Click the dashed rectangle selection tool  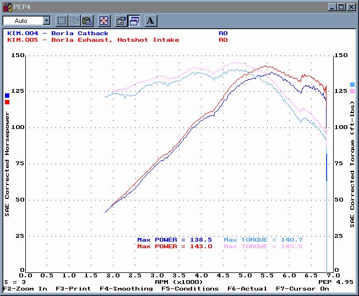tap(62, 21)
